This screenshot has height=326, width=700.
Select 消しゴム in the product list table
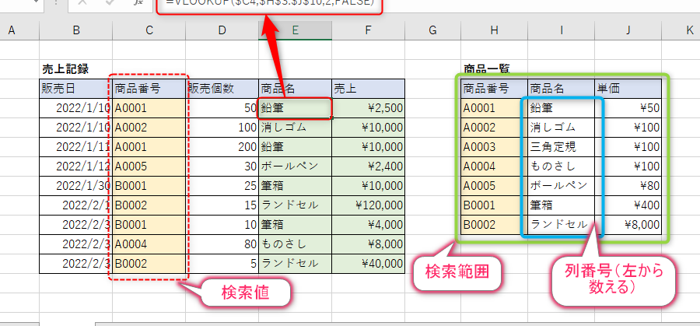pos(561,128)
